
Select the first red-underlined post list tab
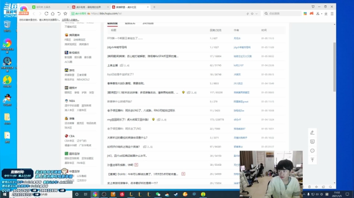click(112, 24)
